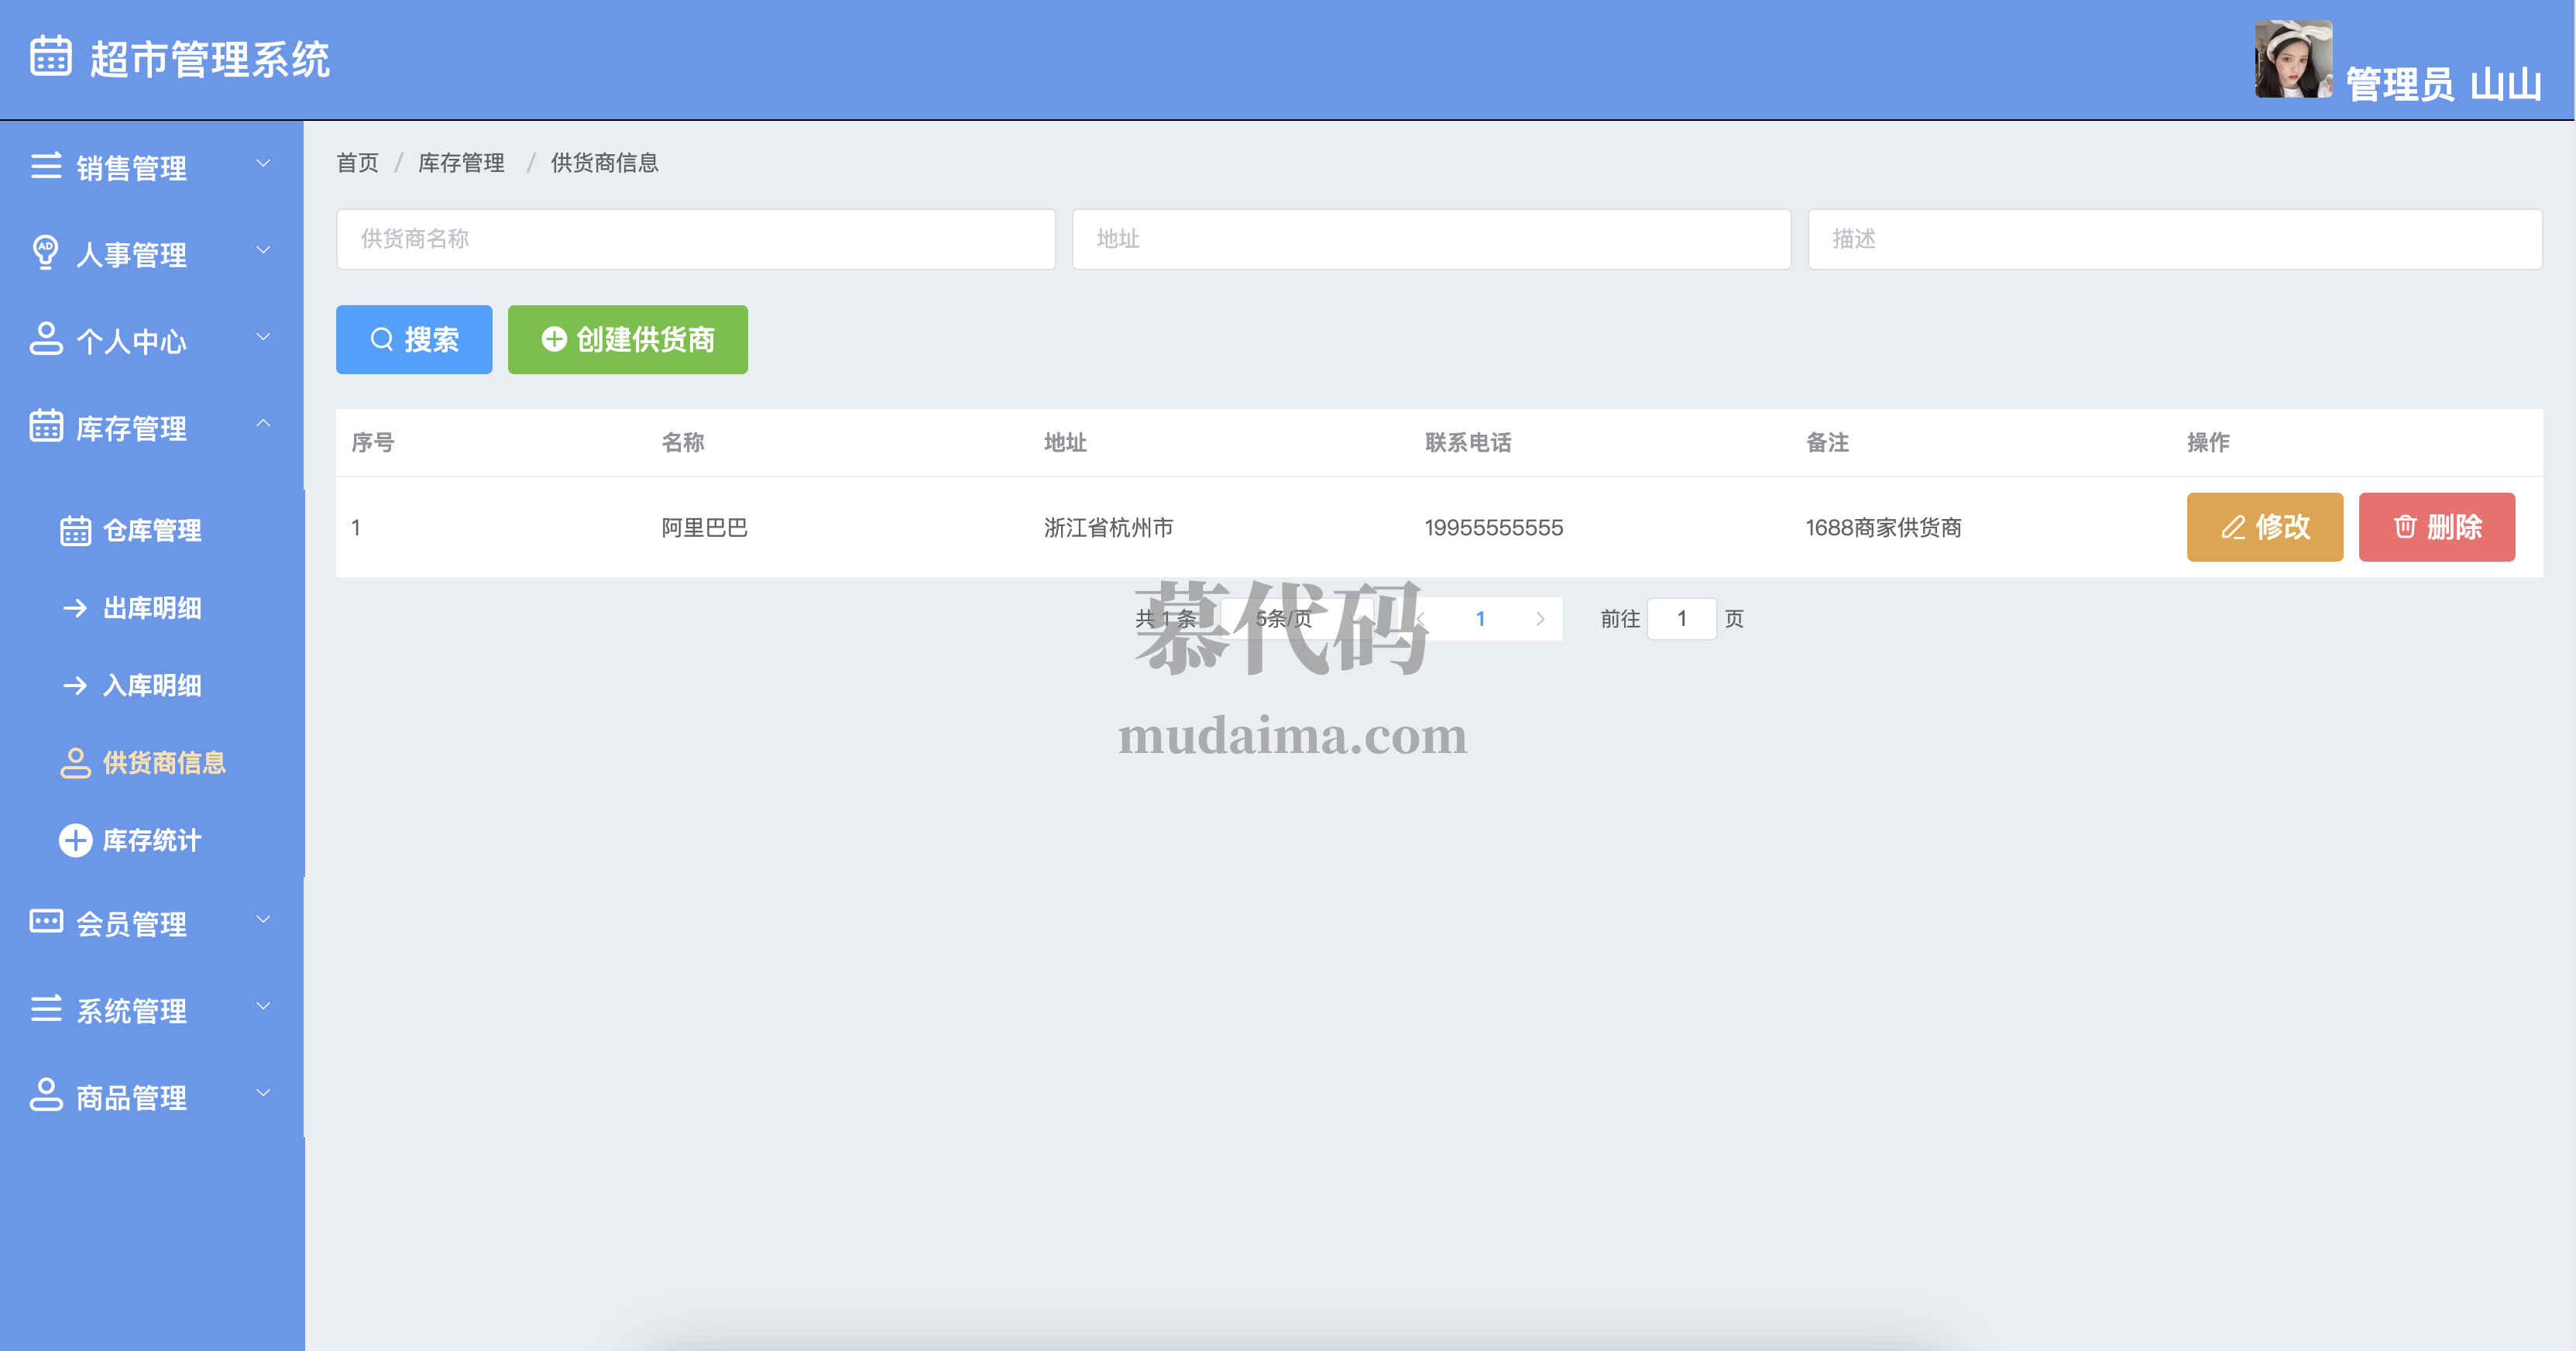2576x1351 pixels.
Task: Click the user icon next to 供货商信息
Action: coord(75,763)
